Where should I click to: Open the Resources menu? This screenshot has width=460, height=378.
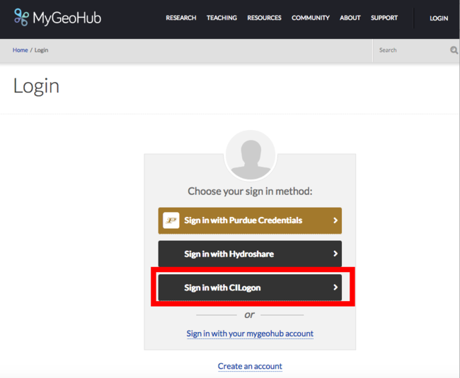[264, 18]
